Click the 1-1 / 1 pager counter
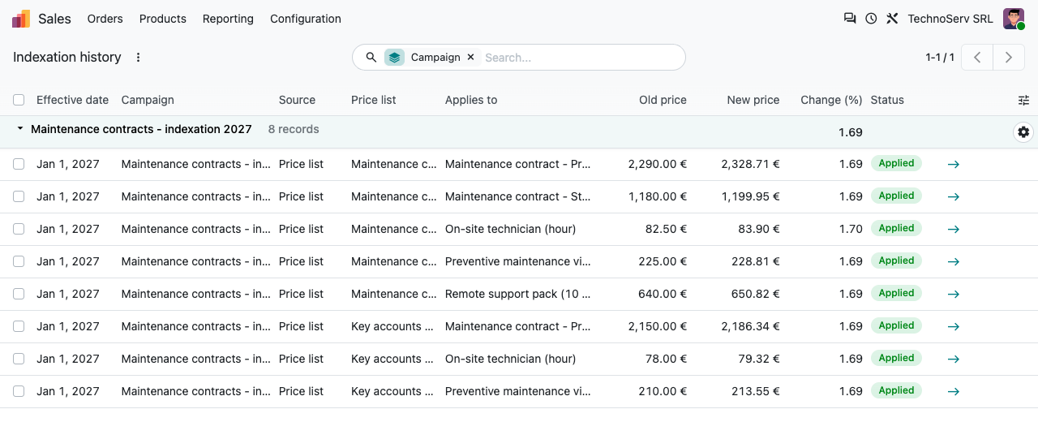1038x422 pixels. 940,57
